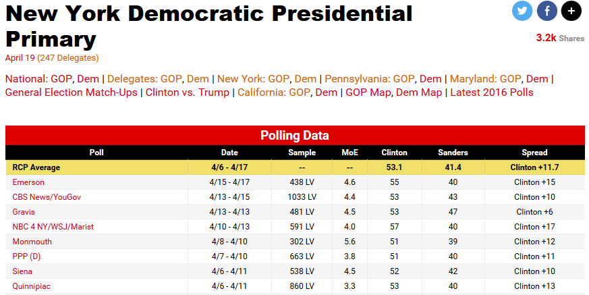Open the Siena poll link
This screenshot has width=589, height=295.
coord(24,271)
